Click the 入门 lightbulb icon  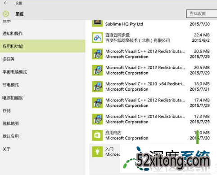[x=97, y=152]
